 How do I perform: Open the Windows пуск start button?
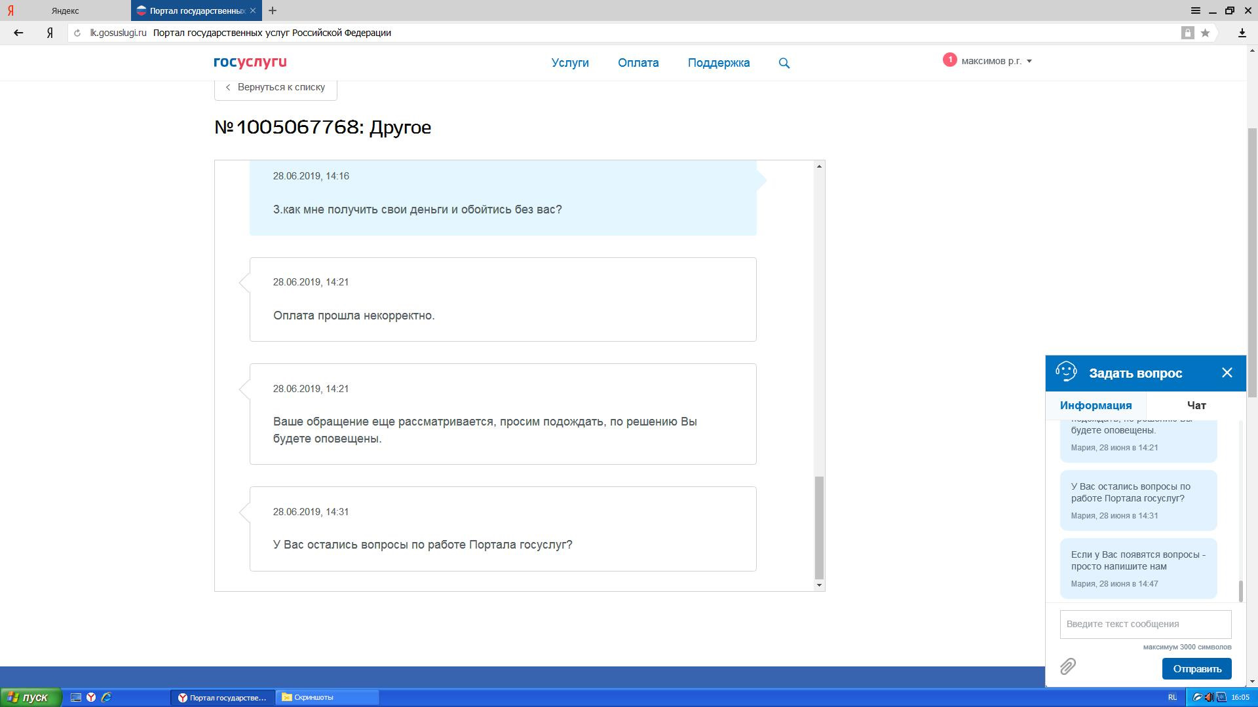click(x=31, y=697)
